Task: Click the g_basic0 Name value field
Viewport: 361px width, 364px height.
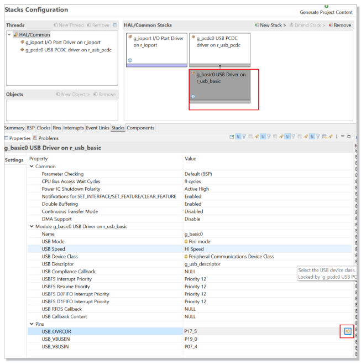Action: coord(268,234)
